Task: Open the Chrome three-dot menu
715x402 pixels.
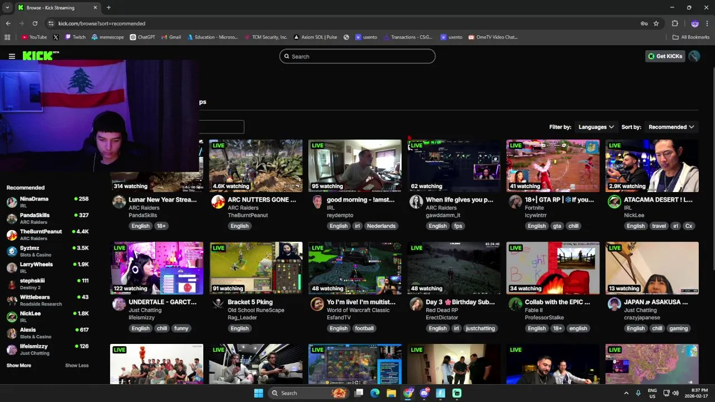Action: tap(707, 23)
